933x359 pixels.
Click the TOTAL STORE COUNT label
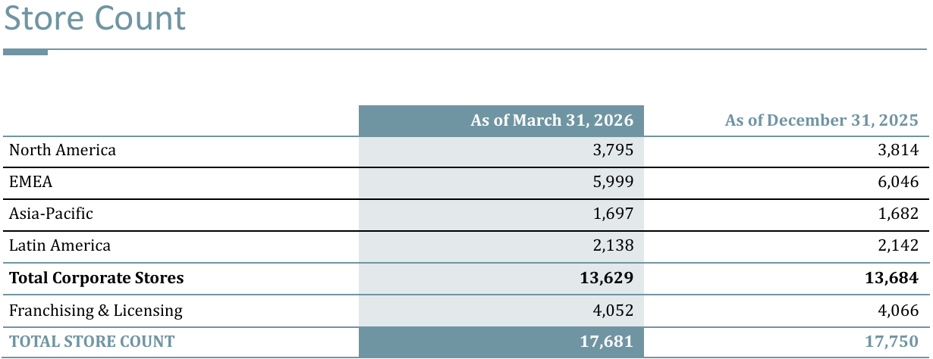(92, 342)
